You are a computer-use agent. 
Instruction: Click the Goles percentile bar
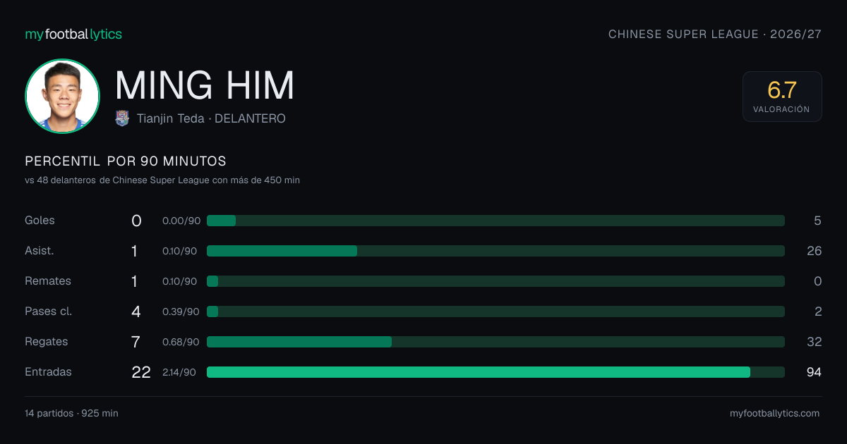point(495,221)
